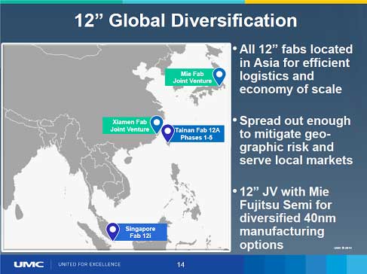The width and height of the screenshot is (367, 274).
Task: Click the bullet about Mie Fujitsu Semi JV
Action: click(285, 218)
